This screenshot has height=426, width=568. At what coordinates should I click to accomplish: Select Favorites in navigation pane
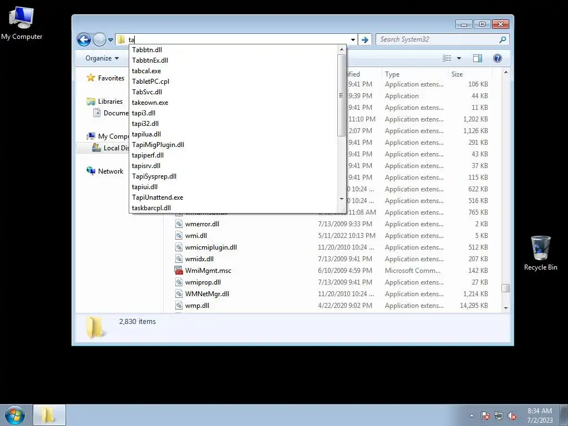point(105,78)
